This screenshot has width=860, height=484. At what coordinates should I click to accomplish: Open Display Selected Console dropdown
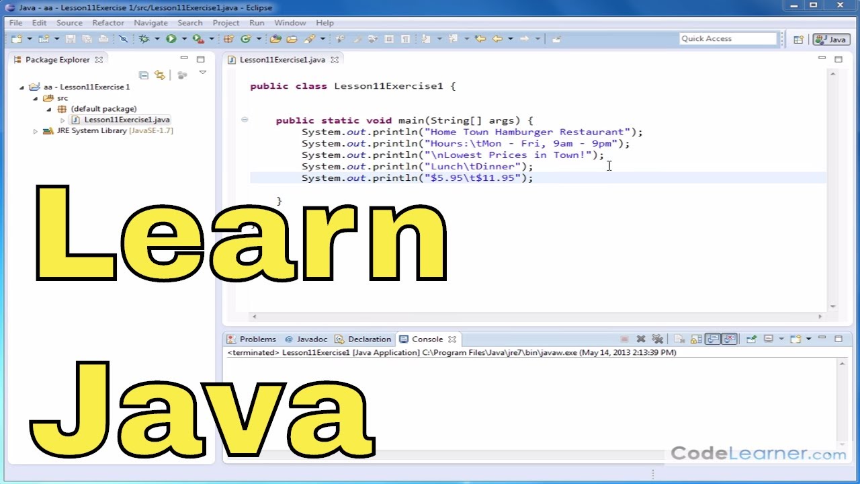tap(781, 339)
